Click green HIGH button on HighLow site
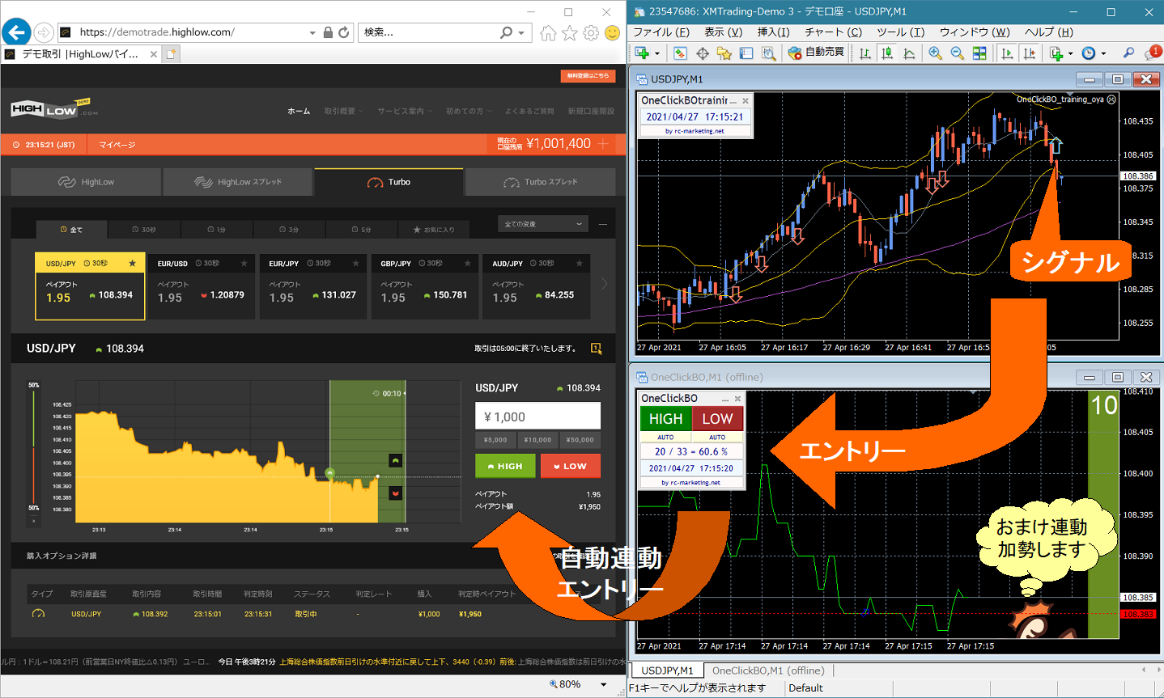1164x698 pixels. (505, 466)
